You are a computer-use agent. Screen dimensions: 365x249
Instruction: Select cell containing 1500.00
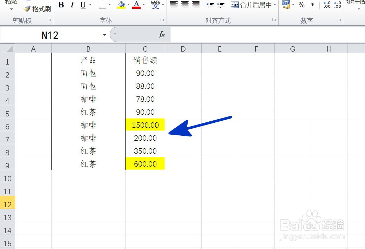(x=145, y=125)
